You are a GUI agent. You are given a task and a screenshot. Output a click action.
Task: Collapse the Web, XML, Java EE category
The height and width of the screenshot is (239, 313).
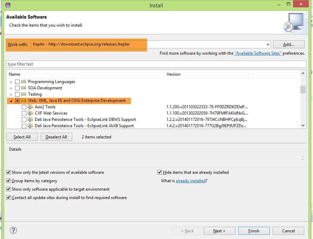11,101
